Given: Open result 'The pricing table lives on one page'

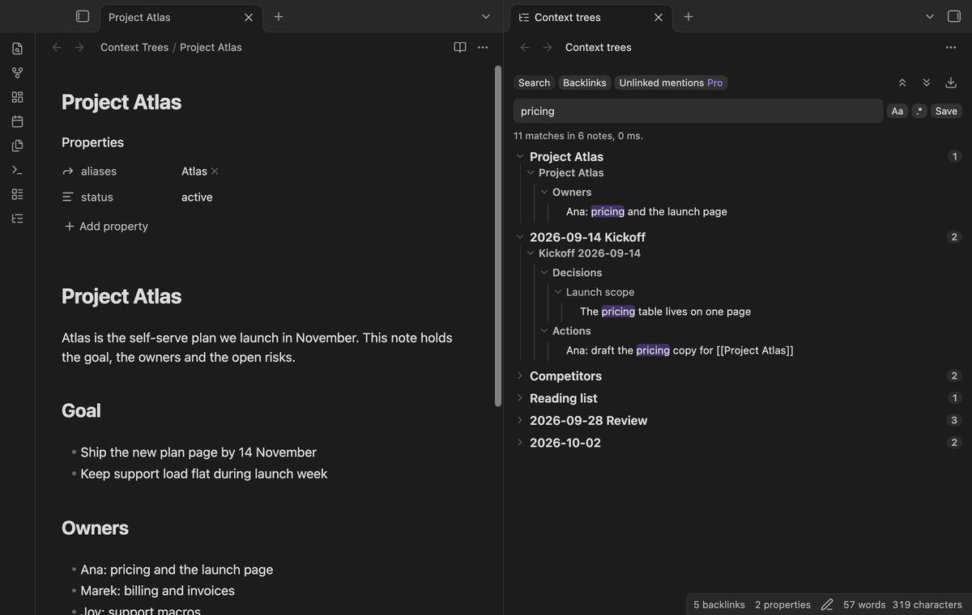Looking at the screenshot, I should point(665,312).
